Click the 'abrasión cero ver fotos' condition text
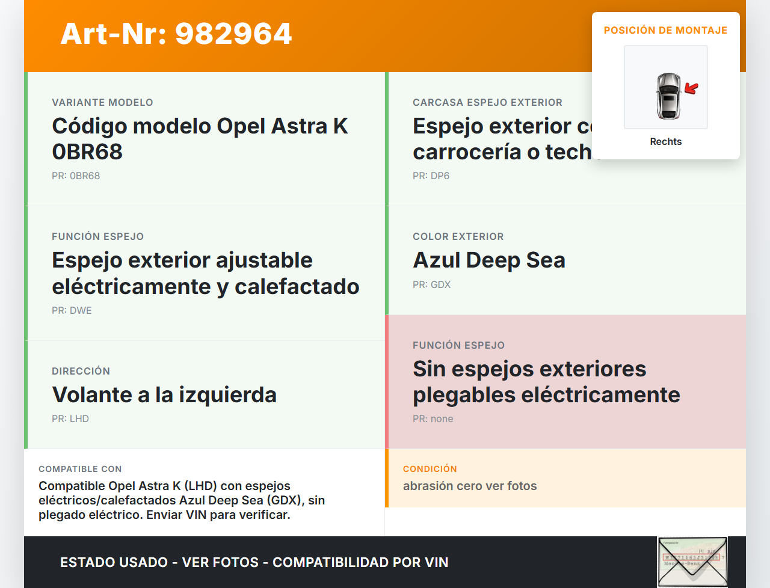Image resolution: width=770 pixels, height=588 pixels. point(470,486)
